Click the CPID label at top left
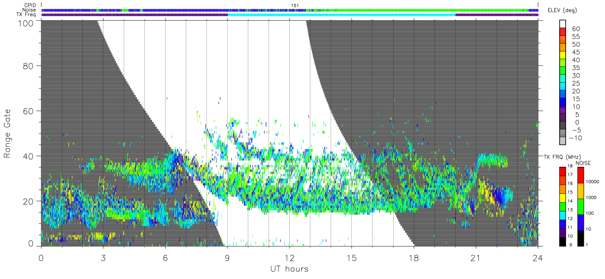Viewport: 605px width, 279px height. click(x=30, y=5)
